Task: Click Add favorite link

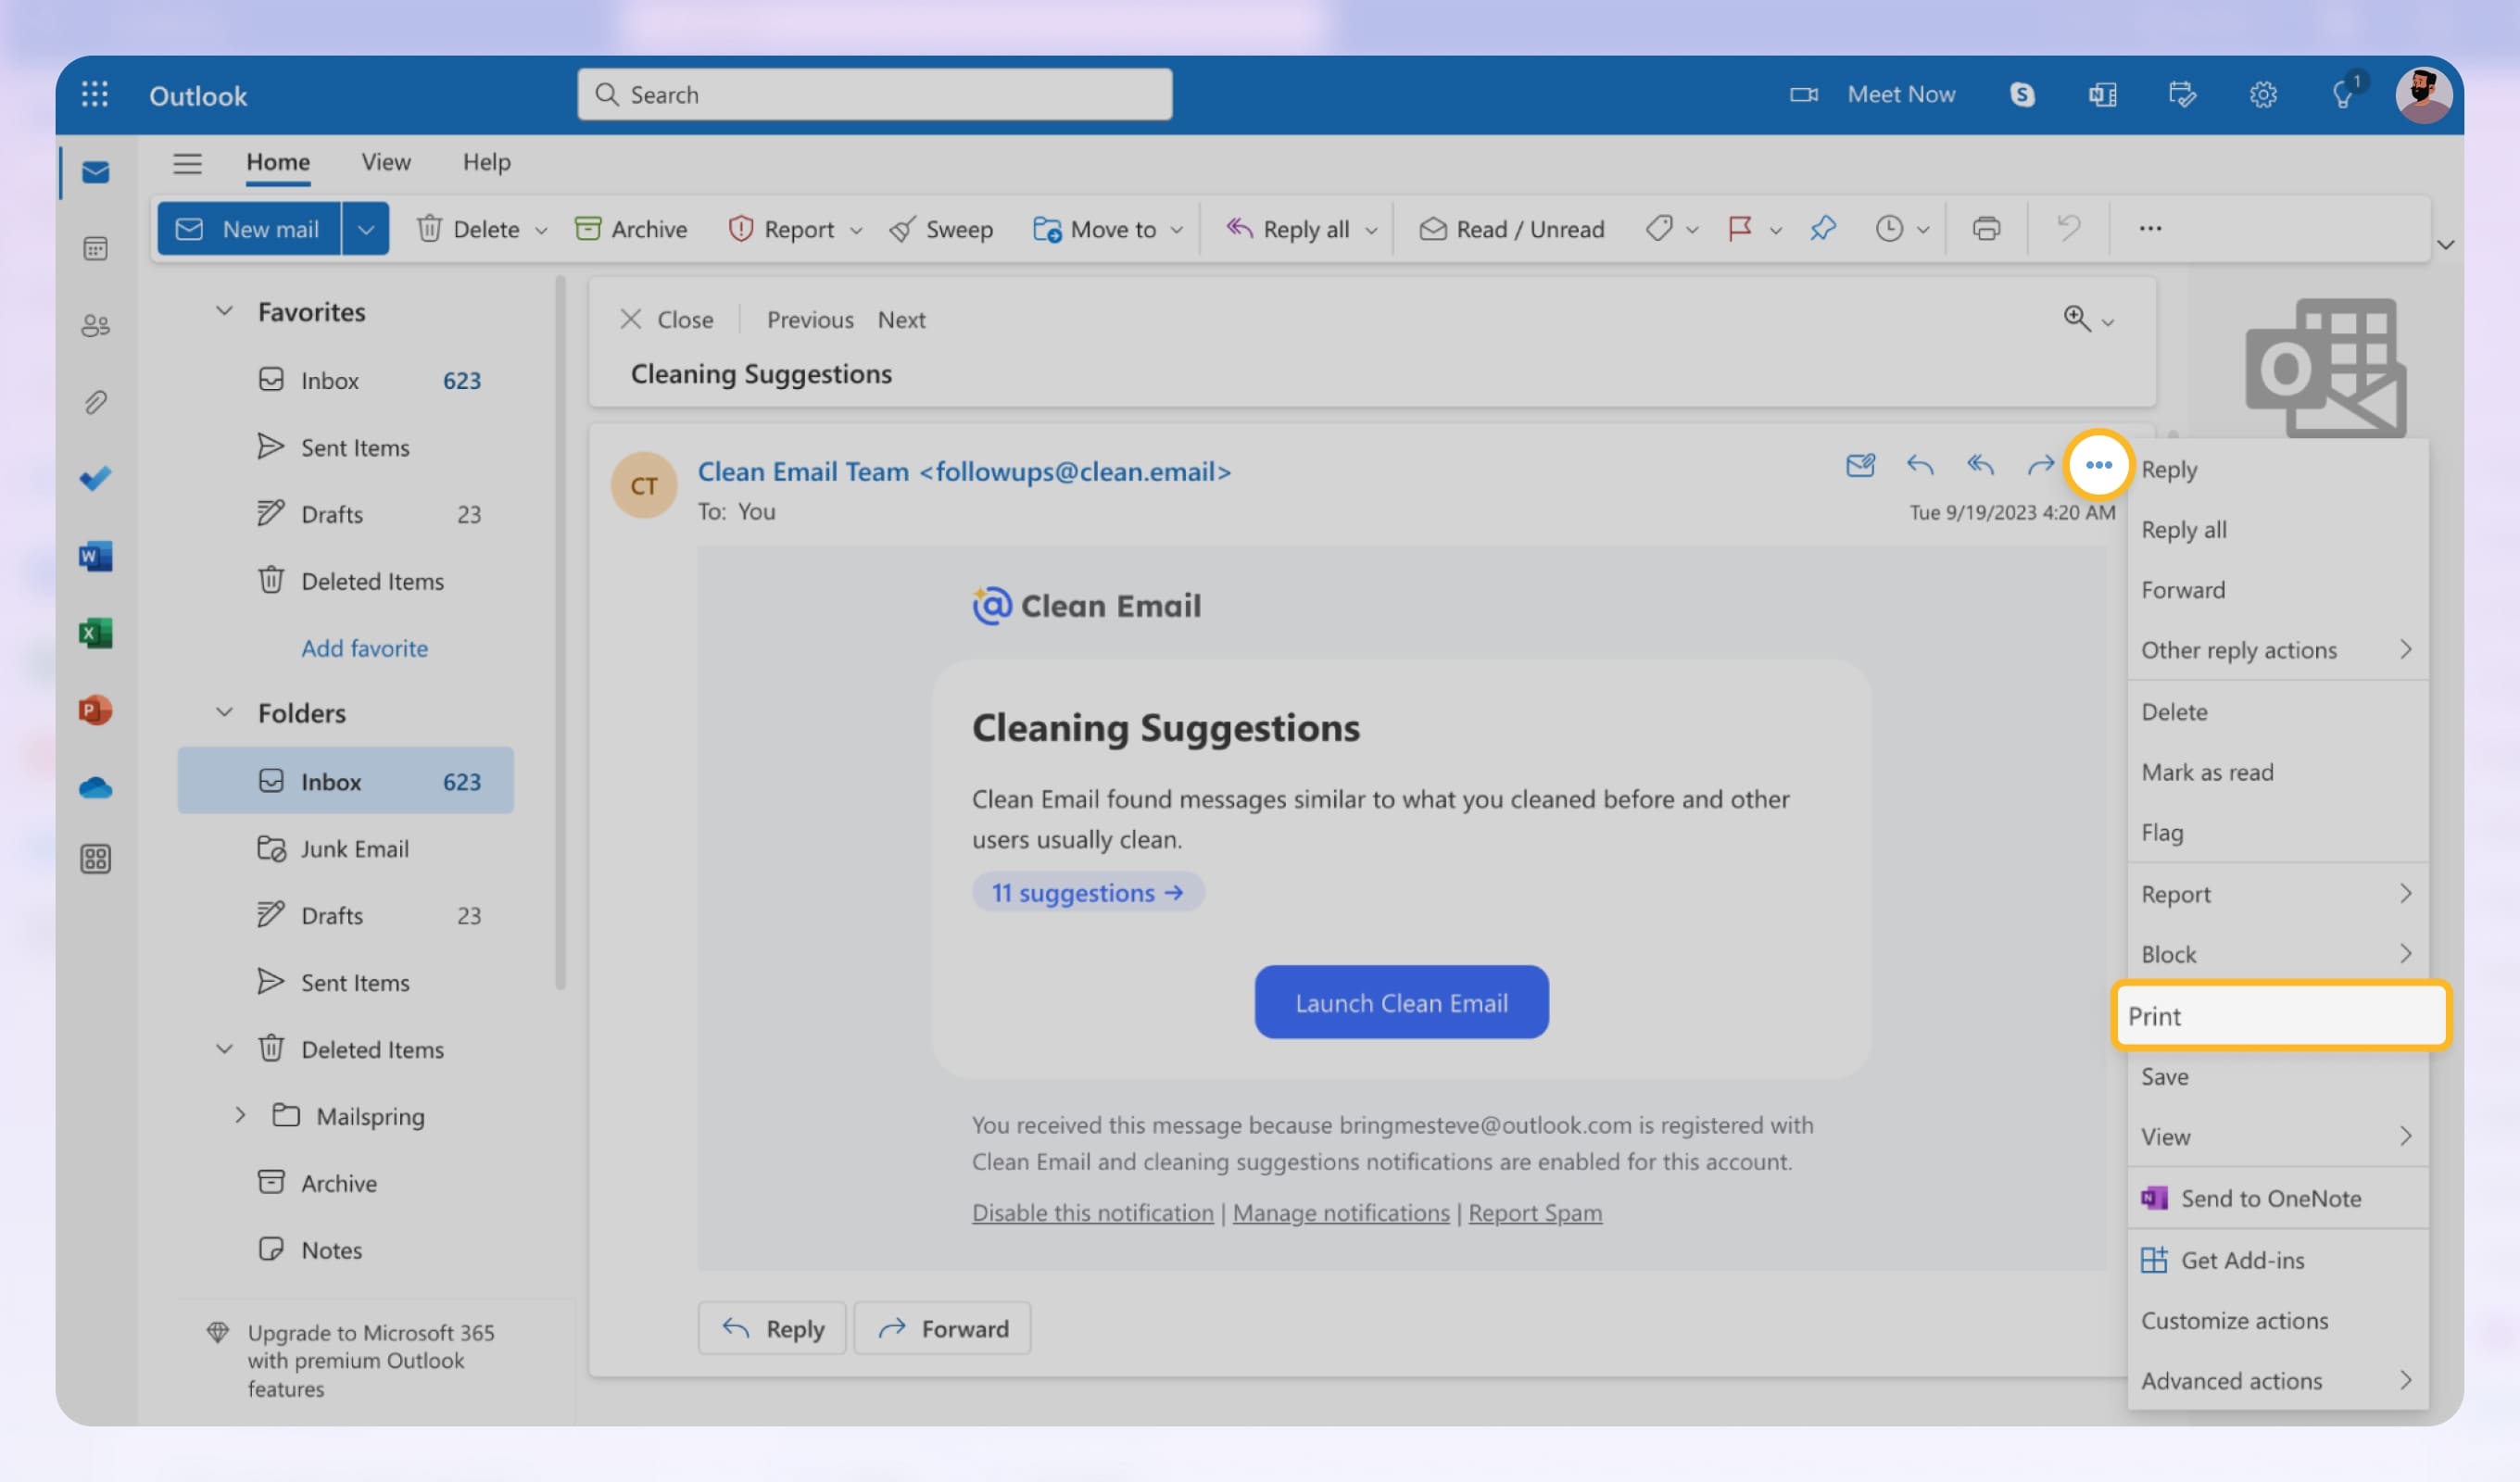Action: [364, 648]
